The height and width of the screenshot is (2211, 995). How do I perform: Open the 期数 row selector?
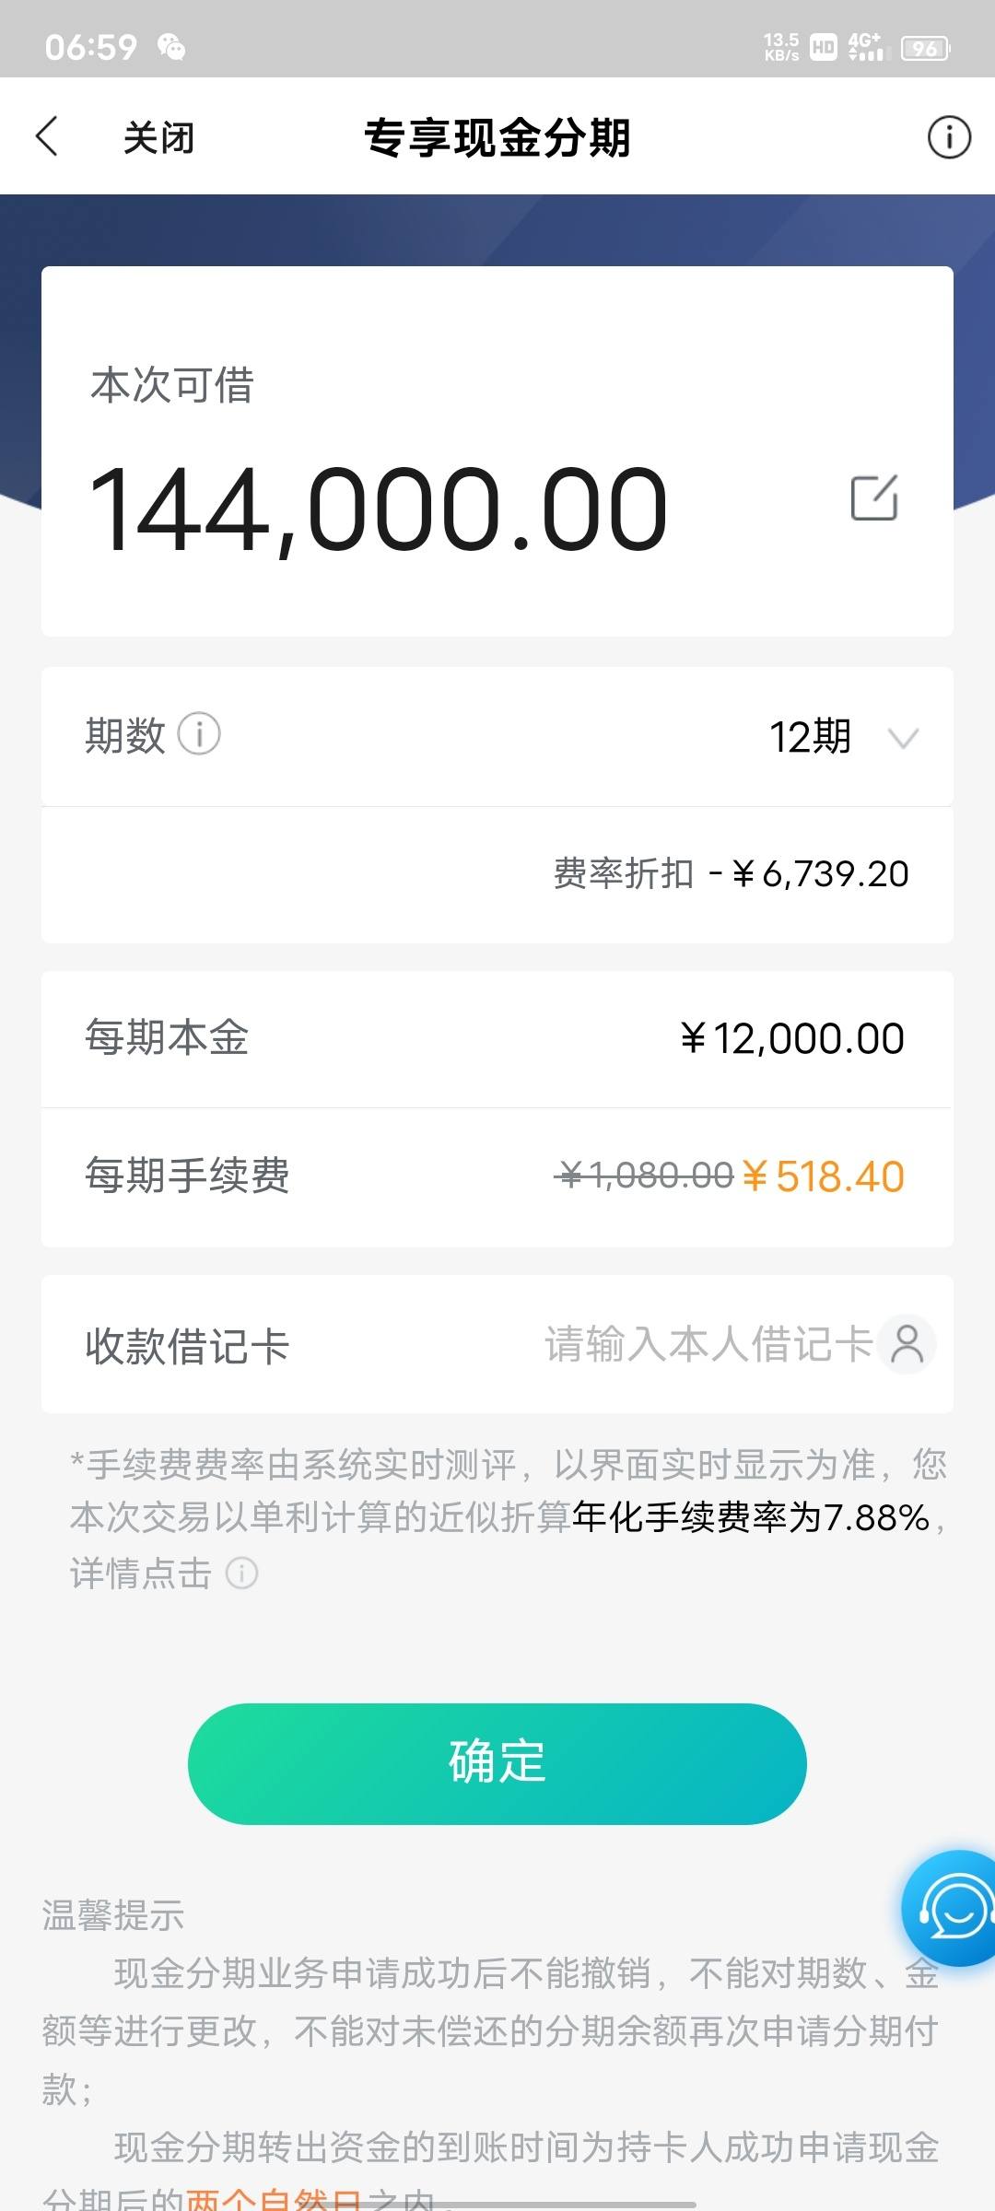(497, 736)
